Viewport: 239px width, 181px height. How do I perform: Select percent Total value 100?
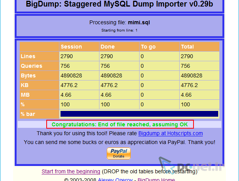(x=185, y=104)
